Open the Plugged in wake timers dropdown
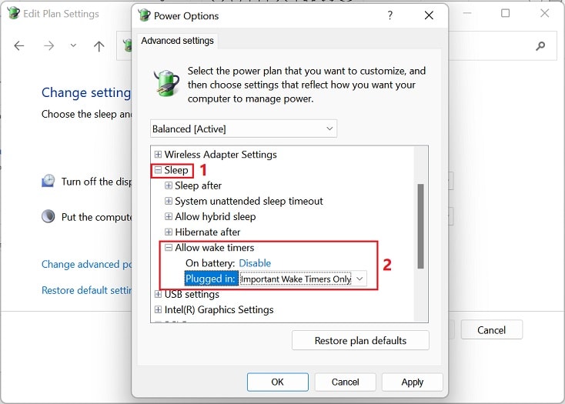 (303, 279)
